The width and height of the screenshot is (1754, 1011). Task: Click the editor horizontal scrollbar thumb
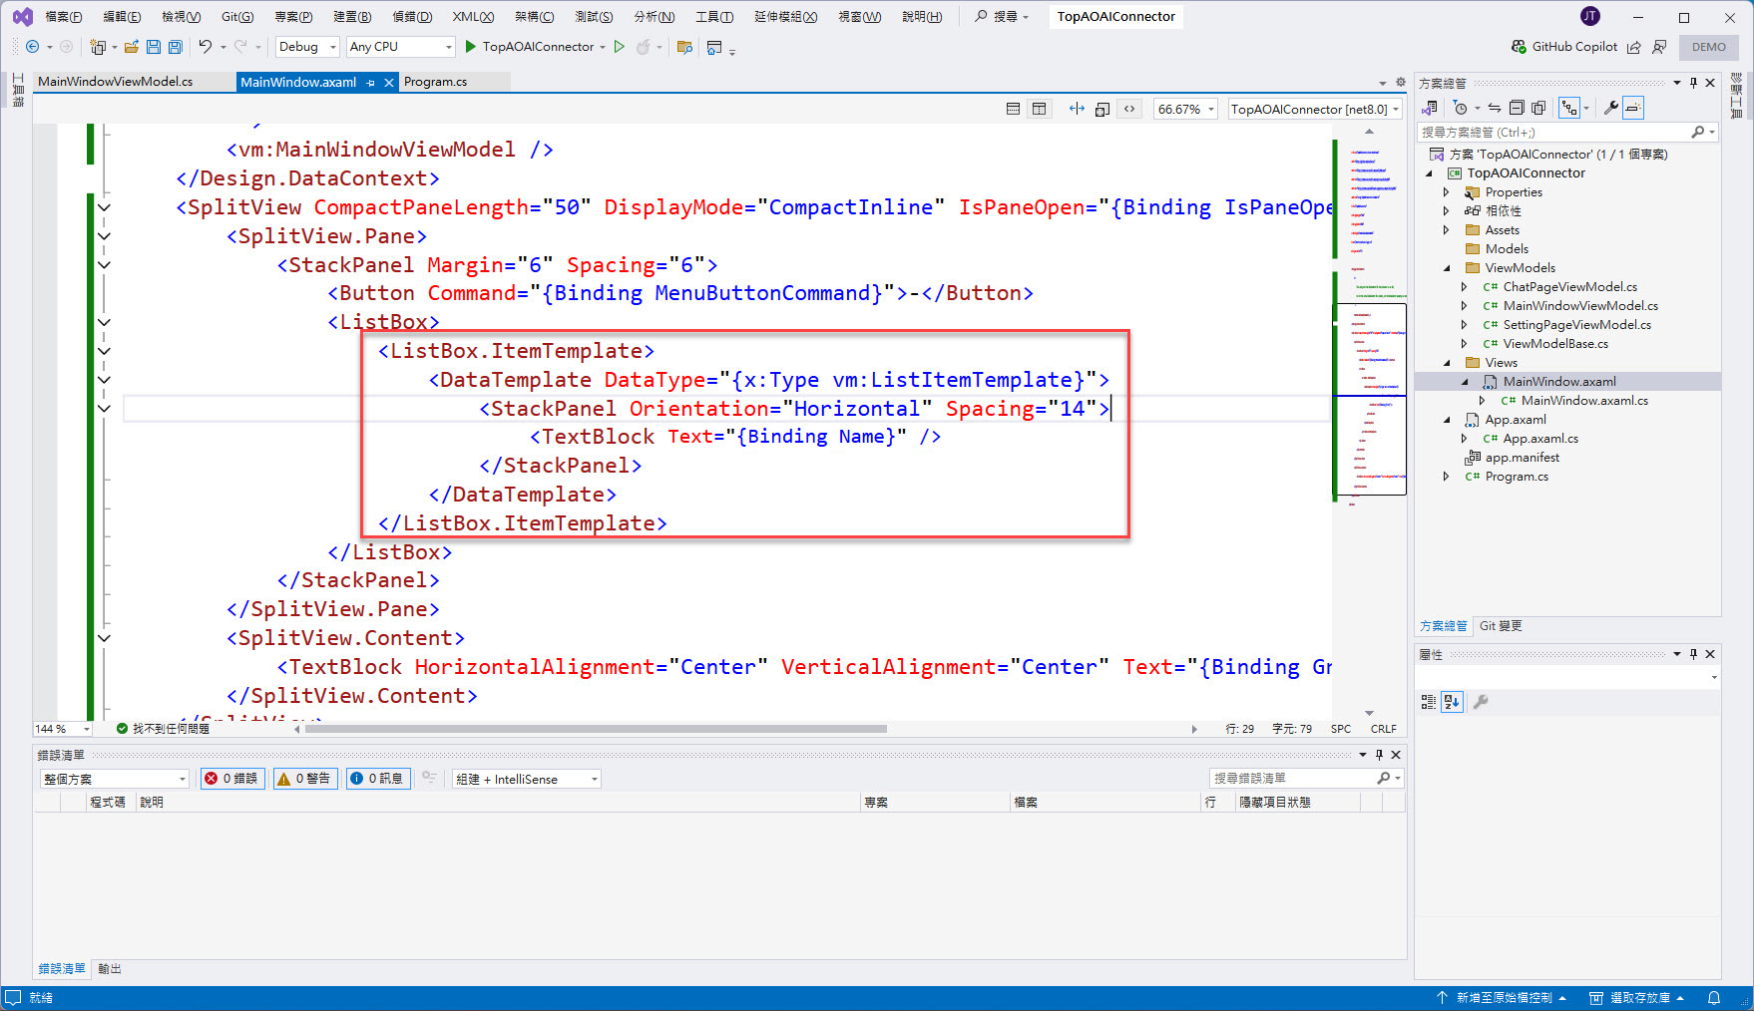pos(596,729)
